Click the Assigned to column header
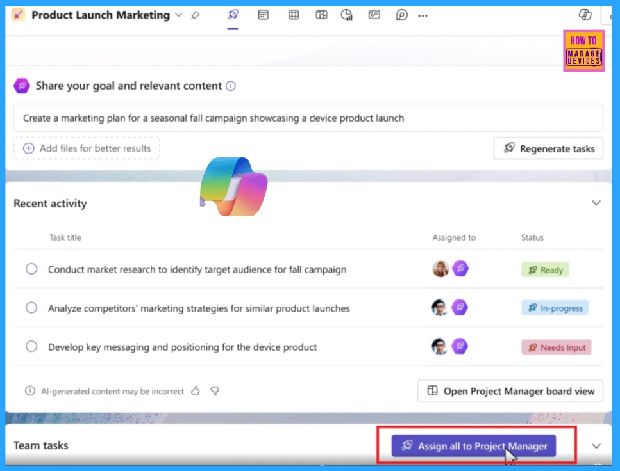Screen dimensions: 620x471 point(454,237)
